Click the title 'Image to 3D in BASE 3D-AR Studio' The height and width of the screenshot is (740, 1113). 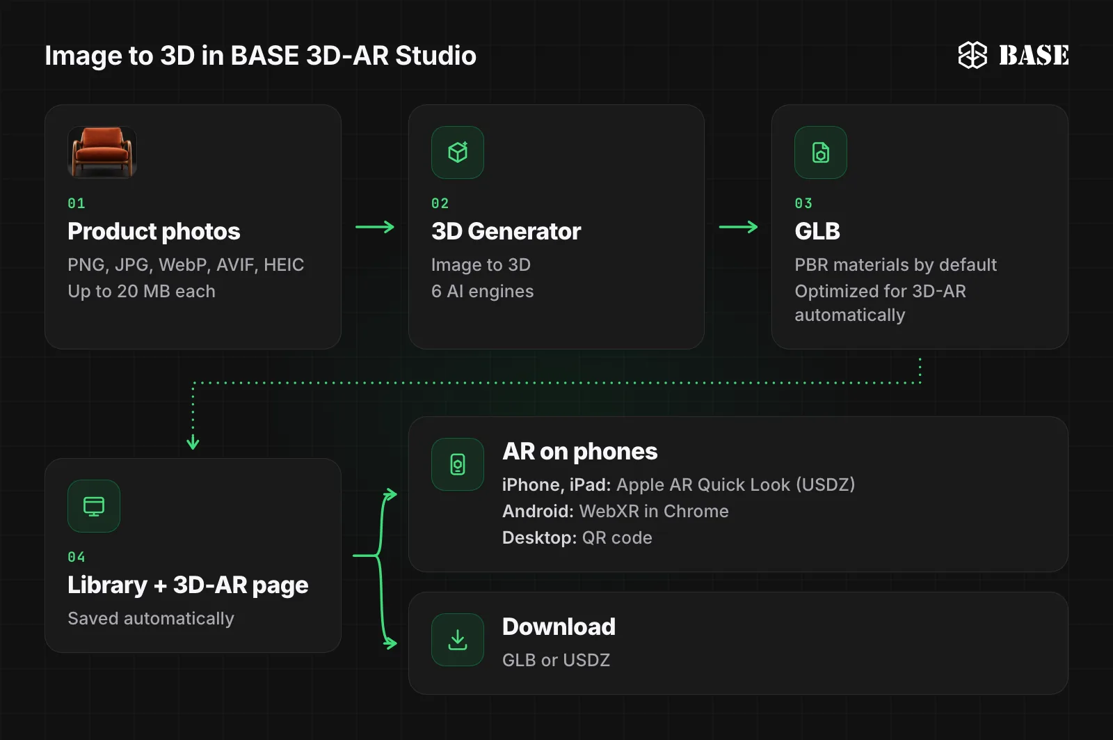click(260, 56)
